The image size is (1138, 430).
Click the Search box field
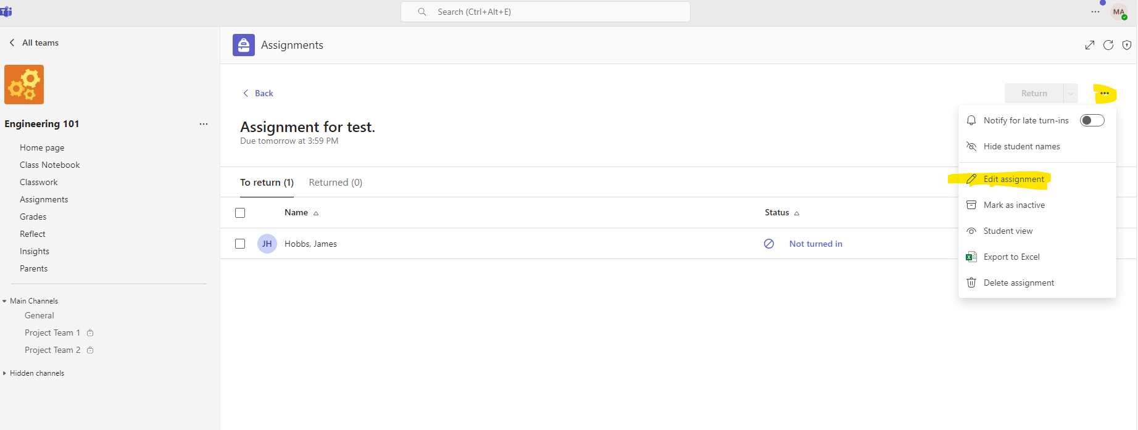click(546, 12)
